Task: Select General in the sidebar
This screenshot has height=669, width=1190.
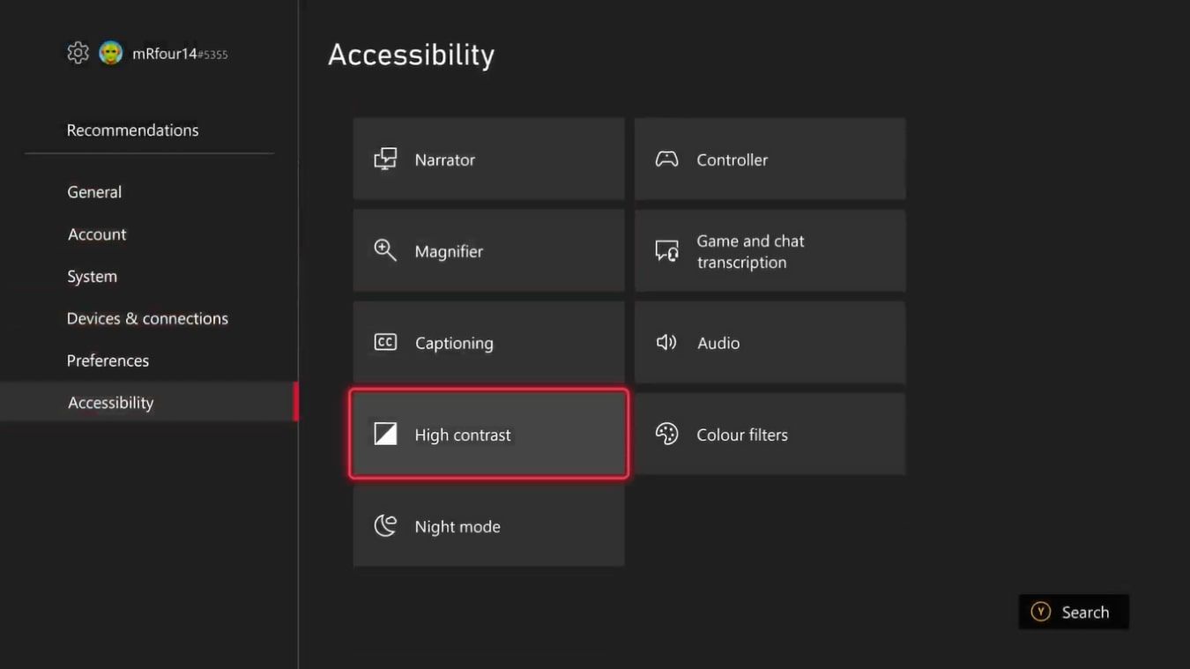Action: [94, 191]
